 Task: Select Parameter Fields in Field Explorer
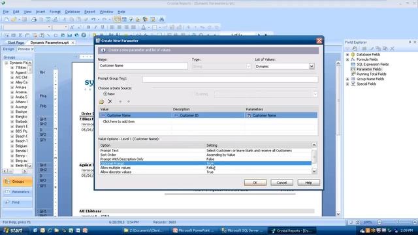[x=369, y=69]
